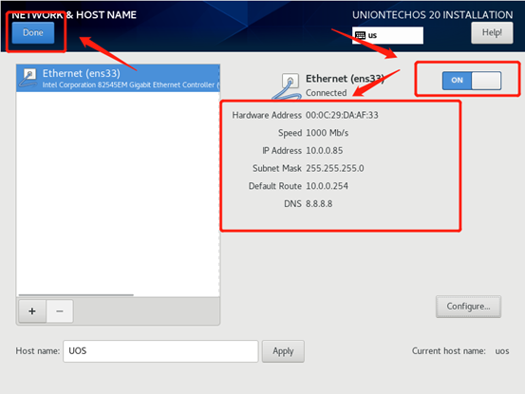
Task: Click the Ethernet icon next to Connected status
Action: coord(288,87)
